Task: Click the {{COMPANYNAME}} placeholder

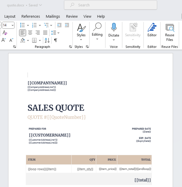Action: 47,83
